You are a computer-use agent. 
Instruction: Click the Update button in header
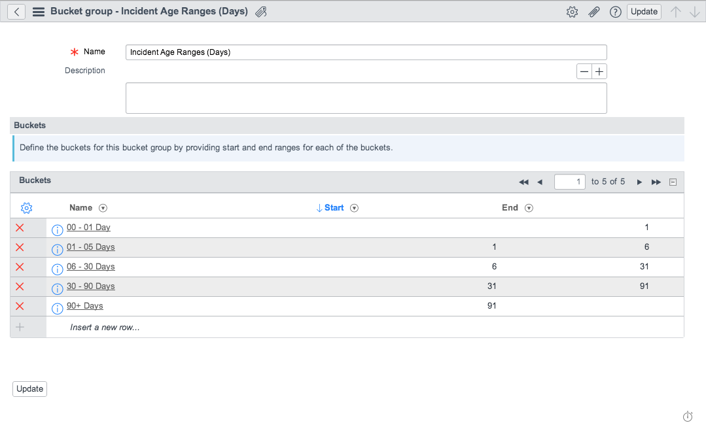644,12
